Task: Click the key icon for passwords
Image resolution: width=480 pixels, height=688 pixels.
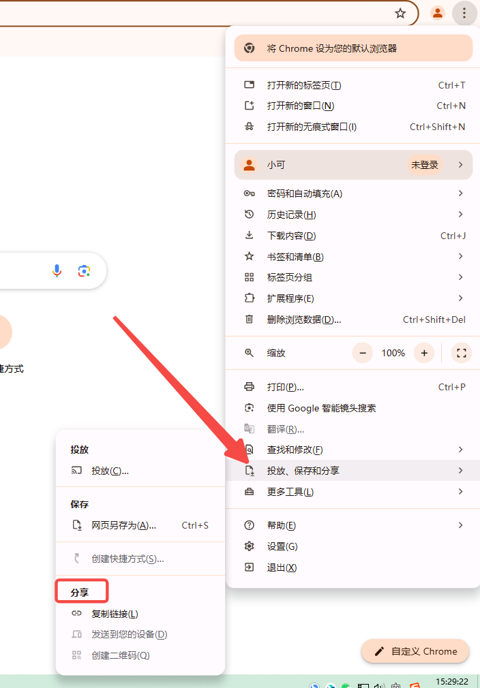Action: (x=249, y=193)
